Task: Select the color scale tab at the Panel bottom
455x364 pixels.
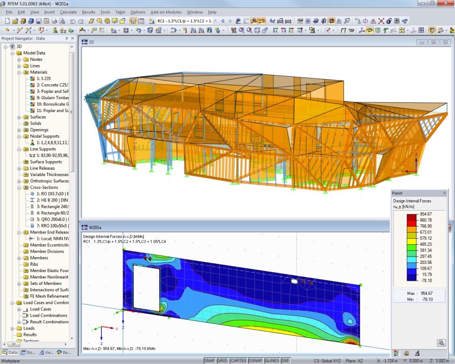Action: pos(395,353)
